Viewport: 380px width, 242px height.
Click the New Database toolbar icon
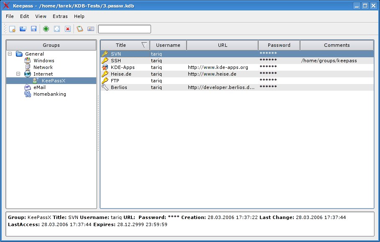12,29
